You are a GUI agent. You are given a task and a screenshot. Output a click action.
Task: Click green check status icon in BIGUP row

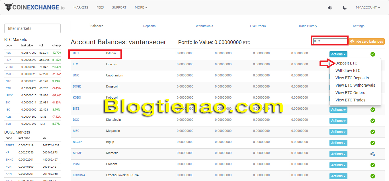coord(373,143)
